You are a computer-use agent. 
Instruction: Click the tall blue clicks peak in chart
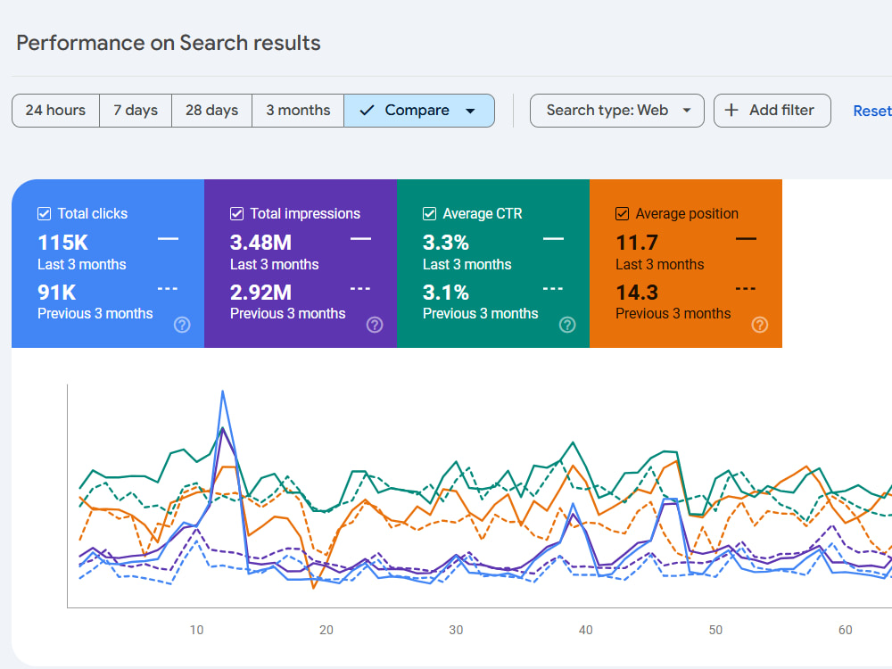[222, 393]
